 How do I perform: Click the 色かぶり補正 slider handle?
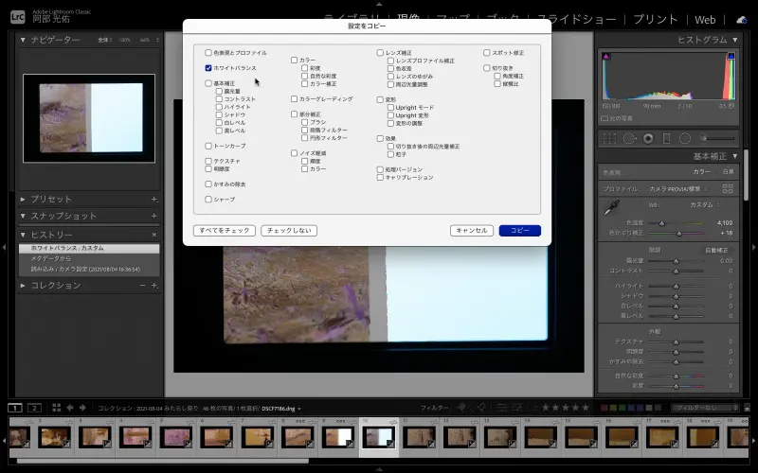click(679, 233)
